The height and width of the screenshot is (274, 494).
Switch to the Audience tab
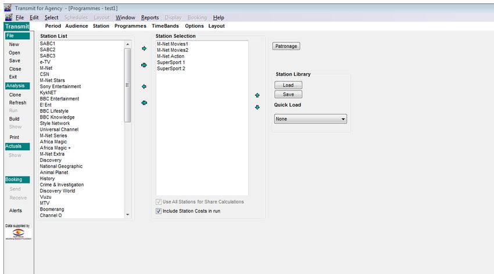click(77, 26)
